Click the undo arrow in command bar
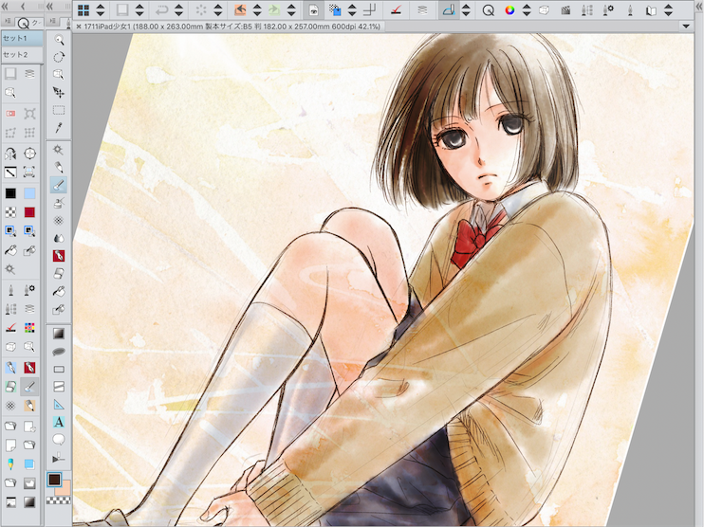Screen dimensions: 704x527 pos(161,9)
